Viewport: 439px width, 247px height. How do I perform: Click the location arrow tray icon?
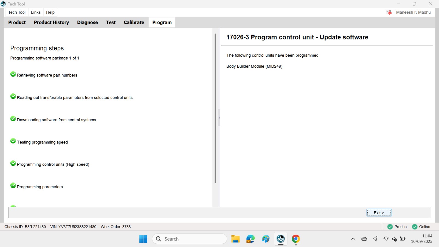[375, 239]
